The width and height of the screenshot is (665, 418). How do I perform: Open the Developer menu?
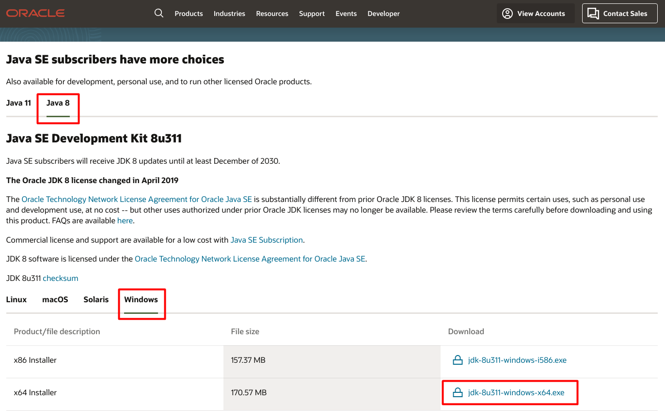point(383,14)
